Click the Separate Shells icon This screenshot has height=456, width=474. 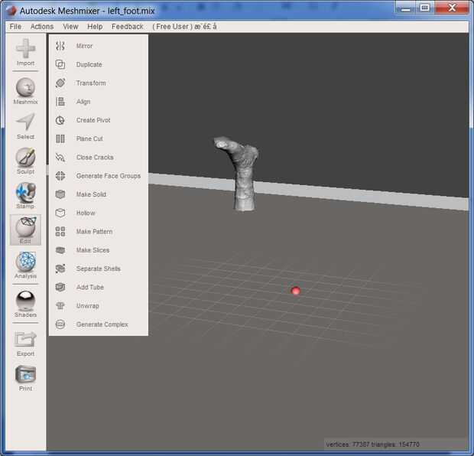point(60,269)
